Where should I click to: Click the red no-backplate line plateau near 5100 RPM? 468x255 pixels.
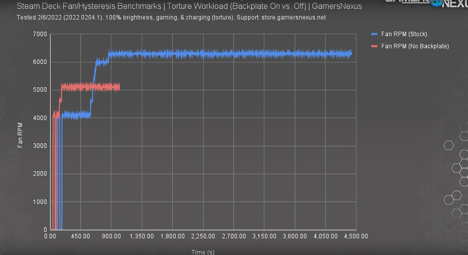click(x=90, y=87)
